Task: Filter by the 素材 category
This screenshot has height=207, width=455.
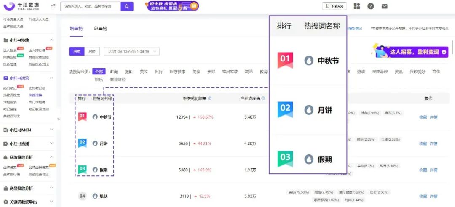Action: tap(211, 72)
